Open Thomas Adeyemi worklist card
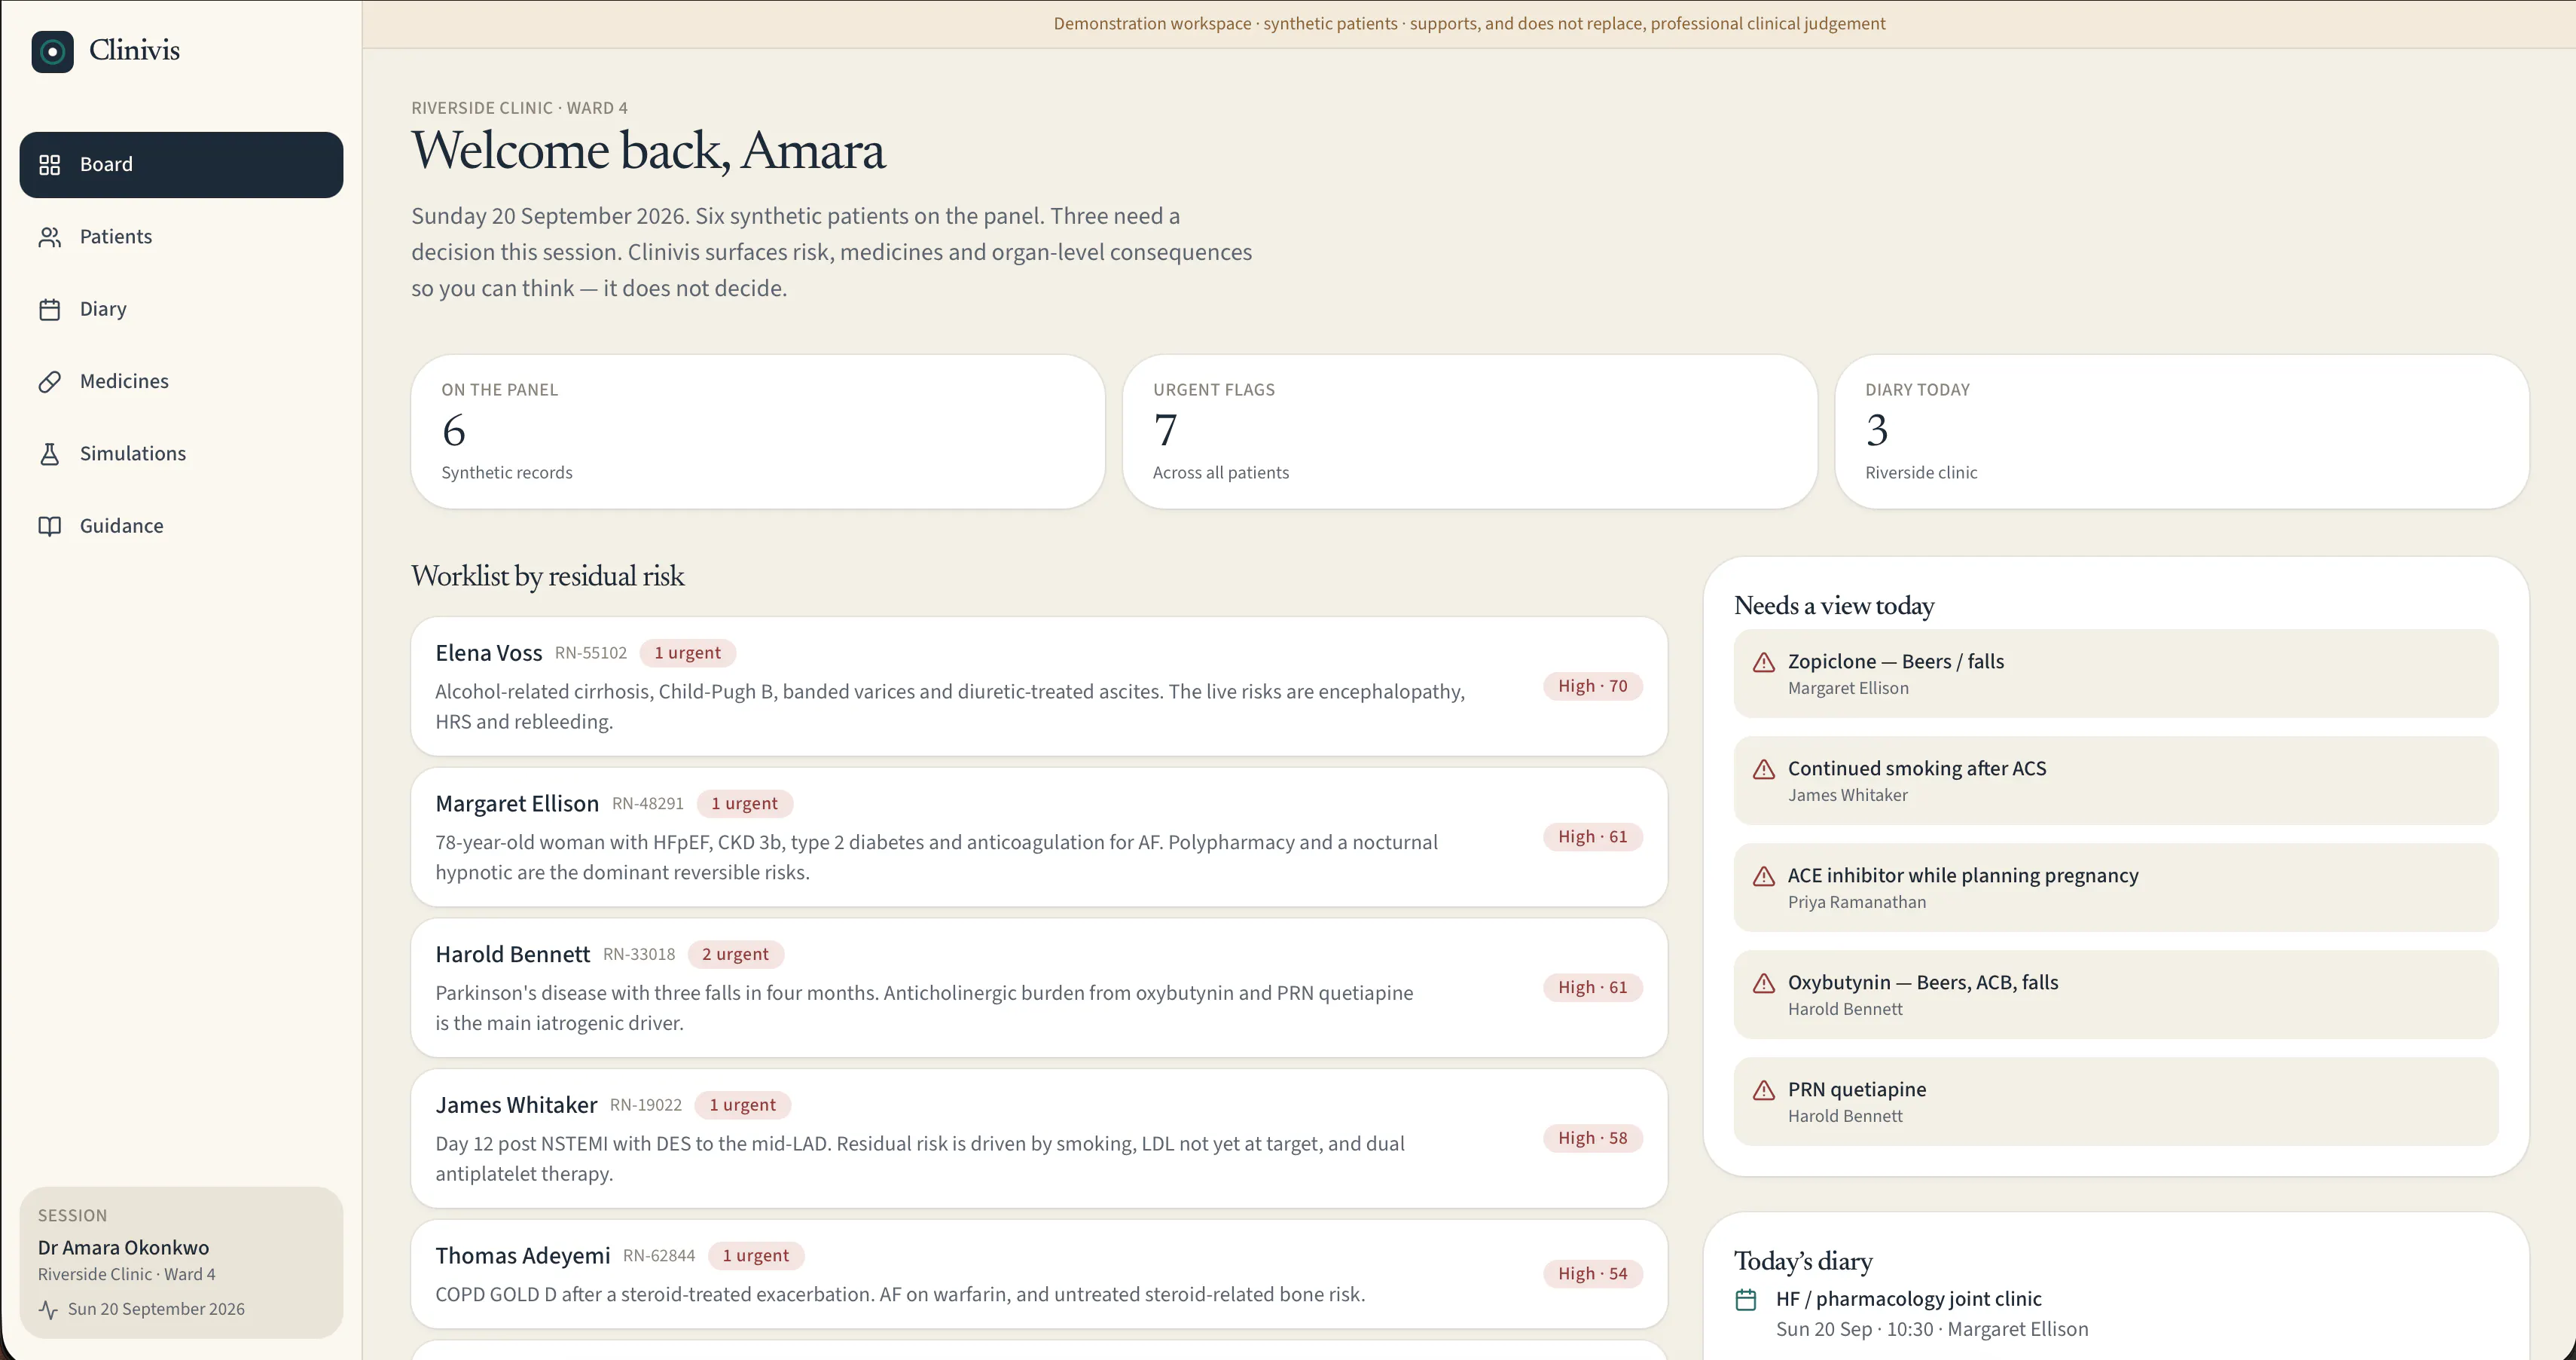The height and width of the screenshot is (1360, 2576). click(1039, 1274)
